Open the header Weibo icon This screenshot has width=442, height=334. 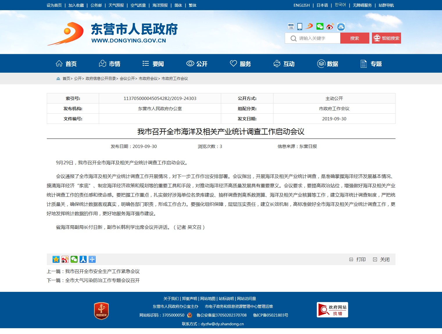(x=330, y=26)
